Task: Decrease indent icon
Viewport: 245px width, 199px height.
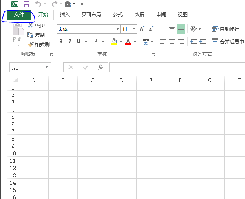Action: tap(194, 42)
